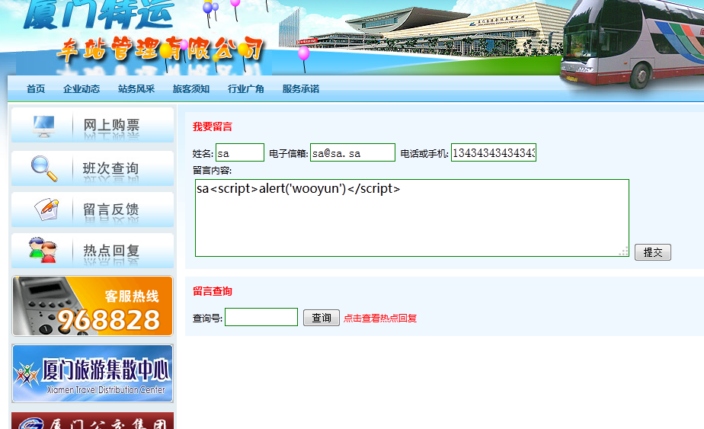Click the 我要留言 heading
The width and height of the screenshot is (704, 429).
click(213, 126)
